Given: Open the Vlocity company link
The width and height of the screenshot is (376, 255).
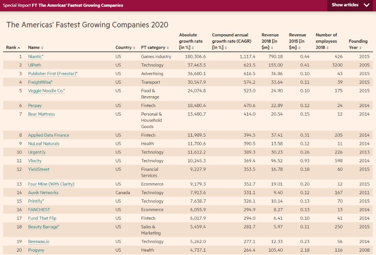Looking at the screenshot, I should pyautogui.click(x=35, y=161).
